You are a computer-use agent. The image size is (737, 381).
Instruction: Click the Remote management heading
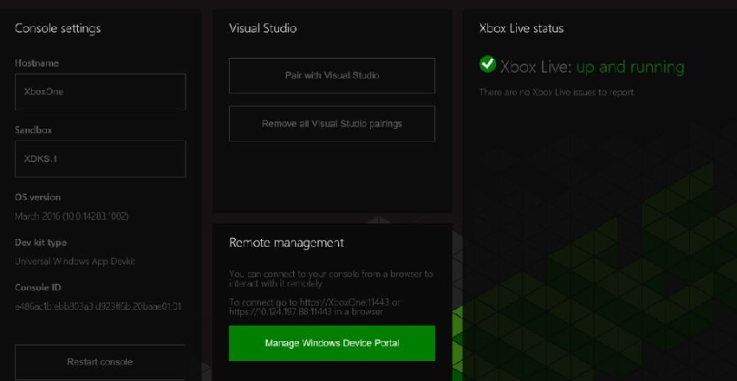(286, 242)
